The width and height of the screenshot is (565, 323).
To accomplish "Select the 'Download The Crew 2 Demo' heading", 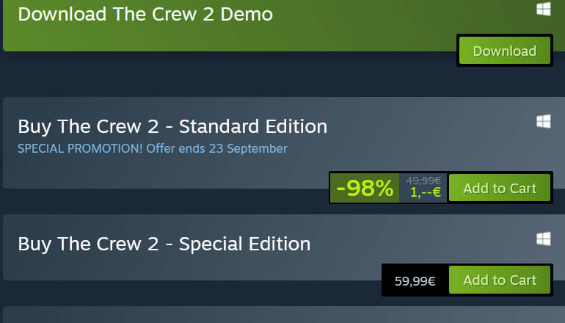I will tap(145, 15).
